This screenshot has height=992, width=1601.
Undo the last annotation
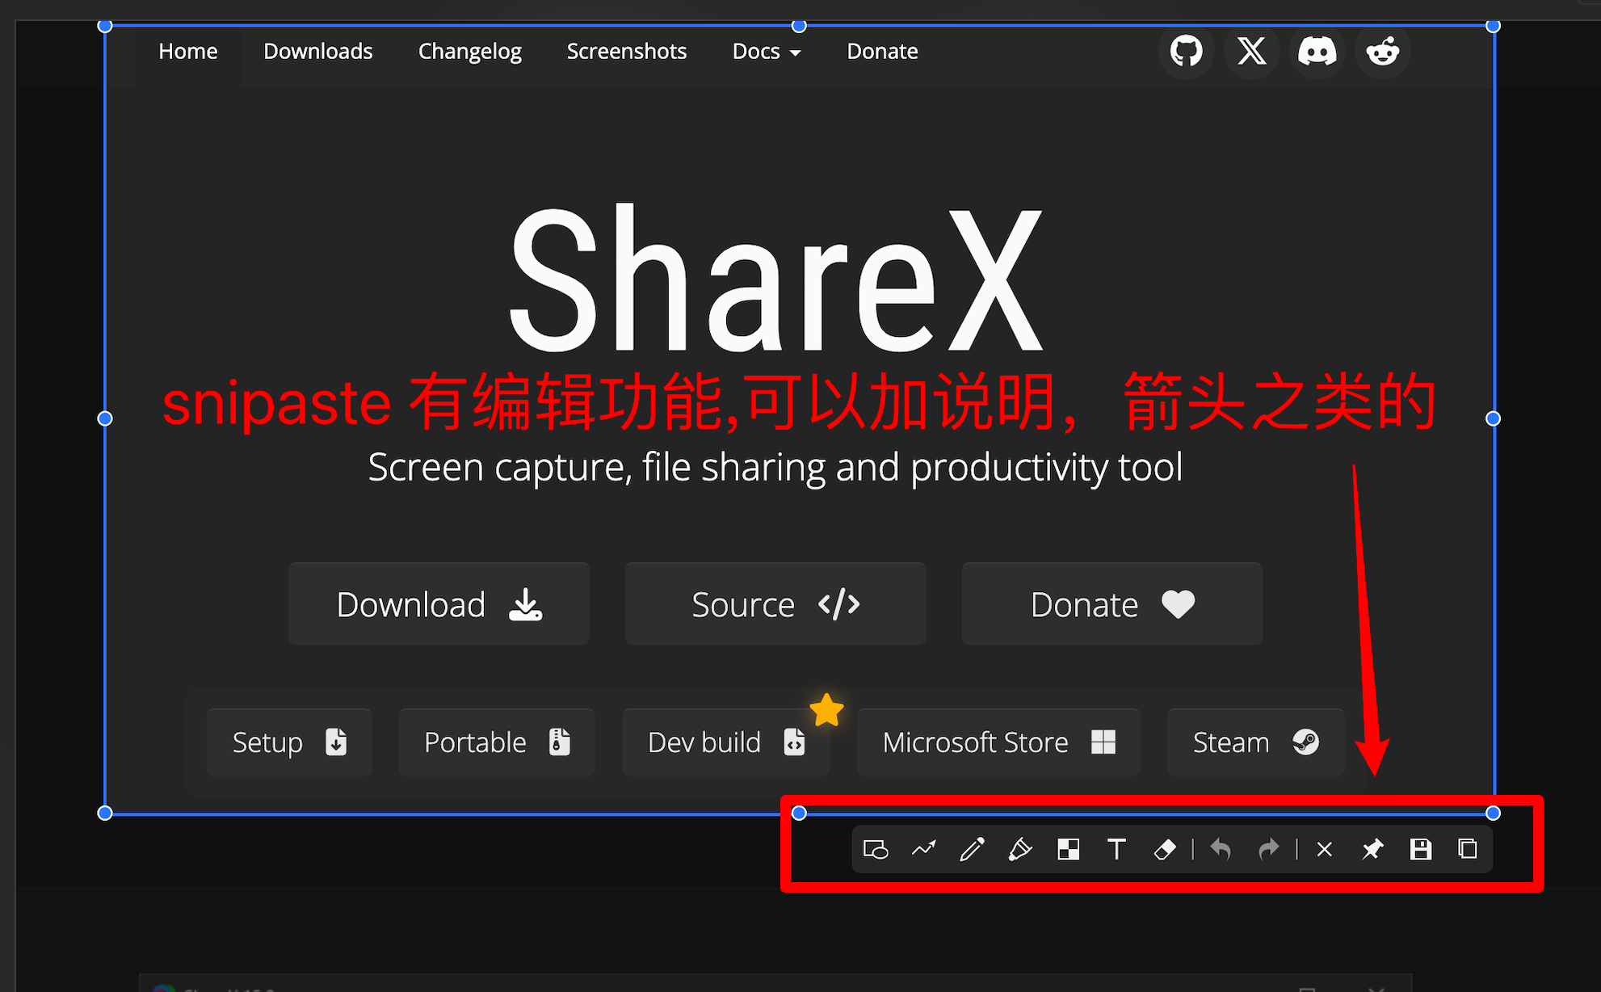coord(1221,849)
